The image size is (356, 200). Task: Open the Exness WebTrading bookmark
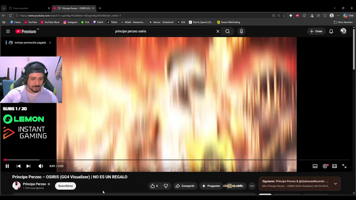tap(229, 22)
